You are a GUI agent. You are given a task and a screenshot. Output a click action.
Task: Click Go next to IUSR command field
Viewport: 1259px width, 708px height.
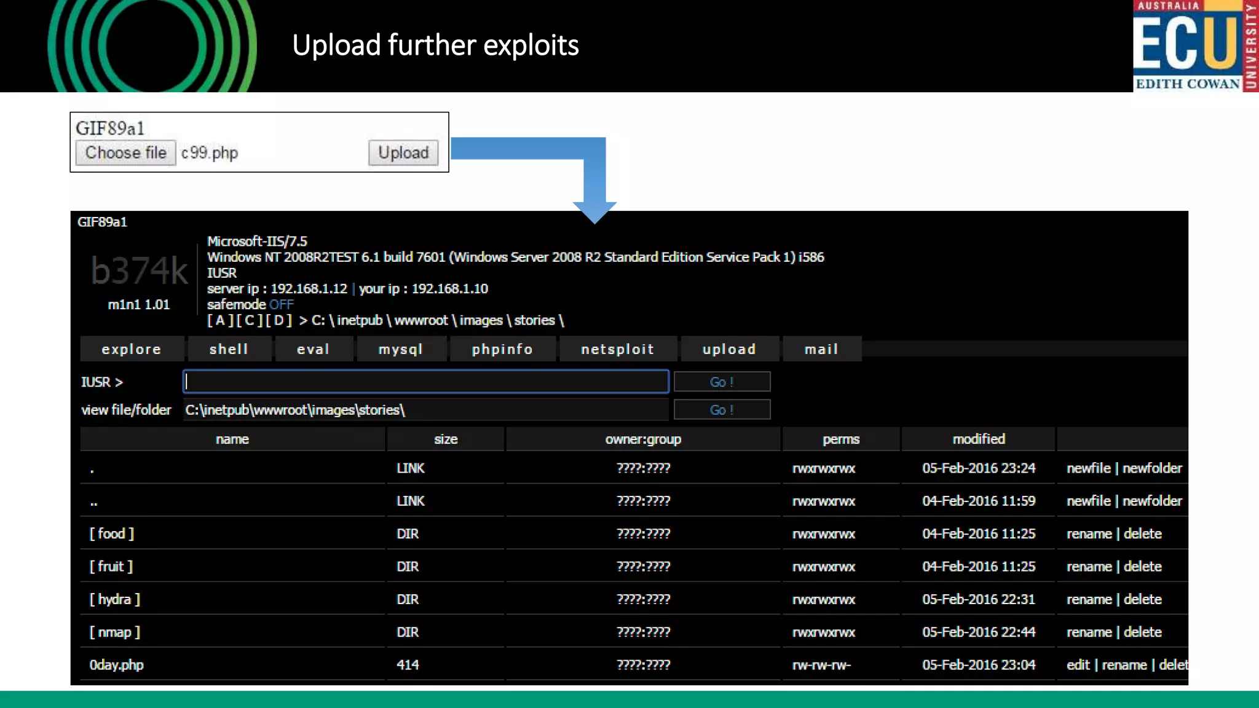[722, 382]
